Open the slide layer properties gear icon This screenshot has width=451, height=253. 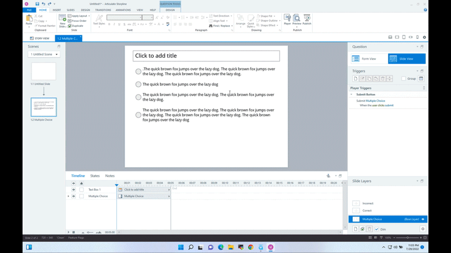422,229
